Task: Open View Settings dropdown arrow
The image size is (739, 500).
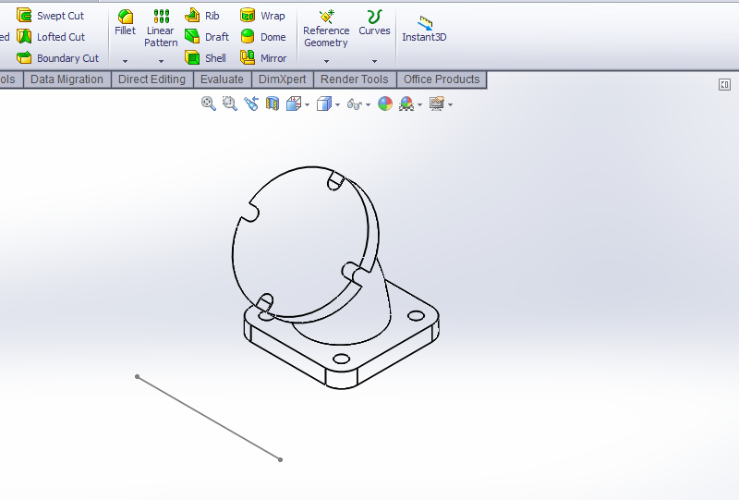Action: pos(451,104)
